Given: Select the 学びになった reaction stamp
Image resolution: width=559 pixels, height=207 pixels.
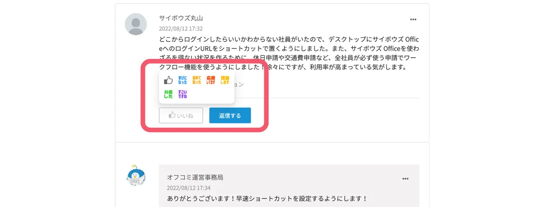Looking at the screenshot, I should pos(183,80).
